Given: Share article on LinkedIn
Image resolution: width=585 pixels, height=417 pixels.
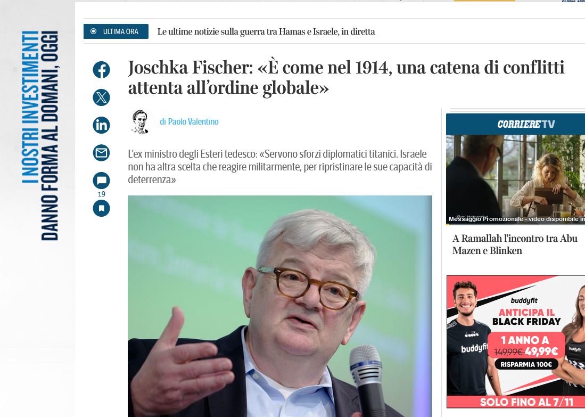Looking at the screenshot, I should [101, 125].
